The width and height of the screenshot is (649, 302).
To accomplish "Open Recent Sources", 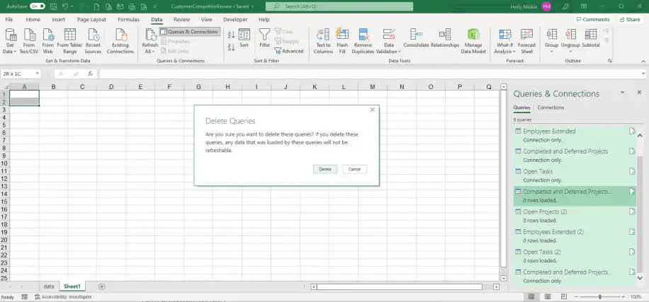I will [x=93, y=41].
